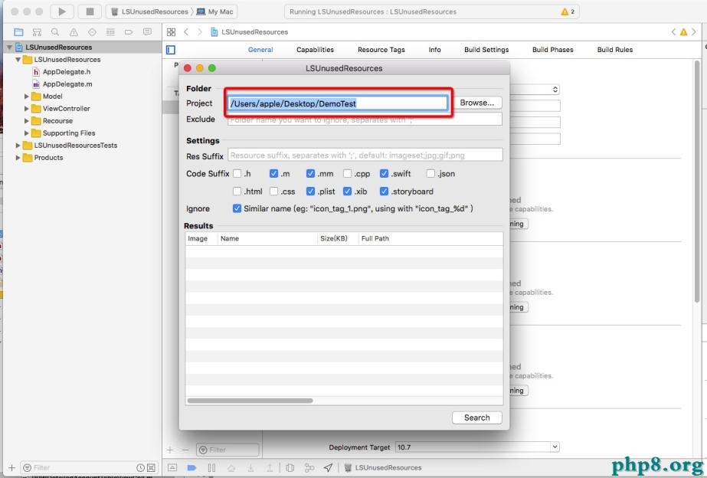Open the Capabilities tab
707x478 pixels.
coord(315,50)
